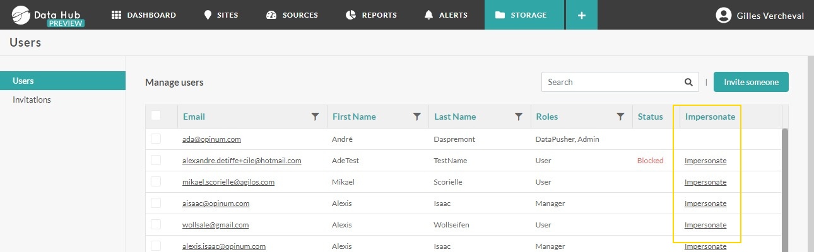Open the First Name column filter
Viewport: 814px width, 252px height.
(x=416, y=117)
